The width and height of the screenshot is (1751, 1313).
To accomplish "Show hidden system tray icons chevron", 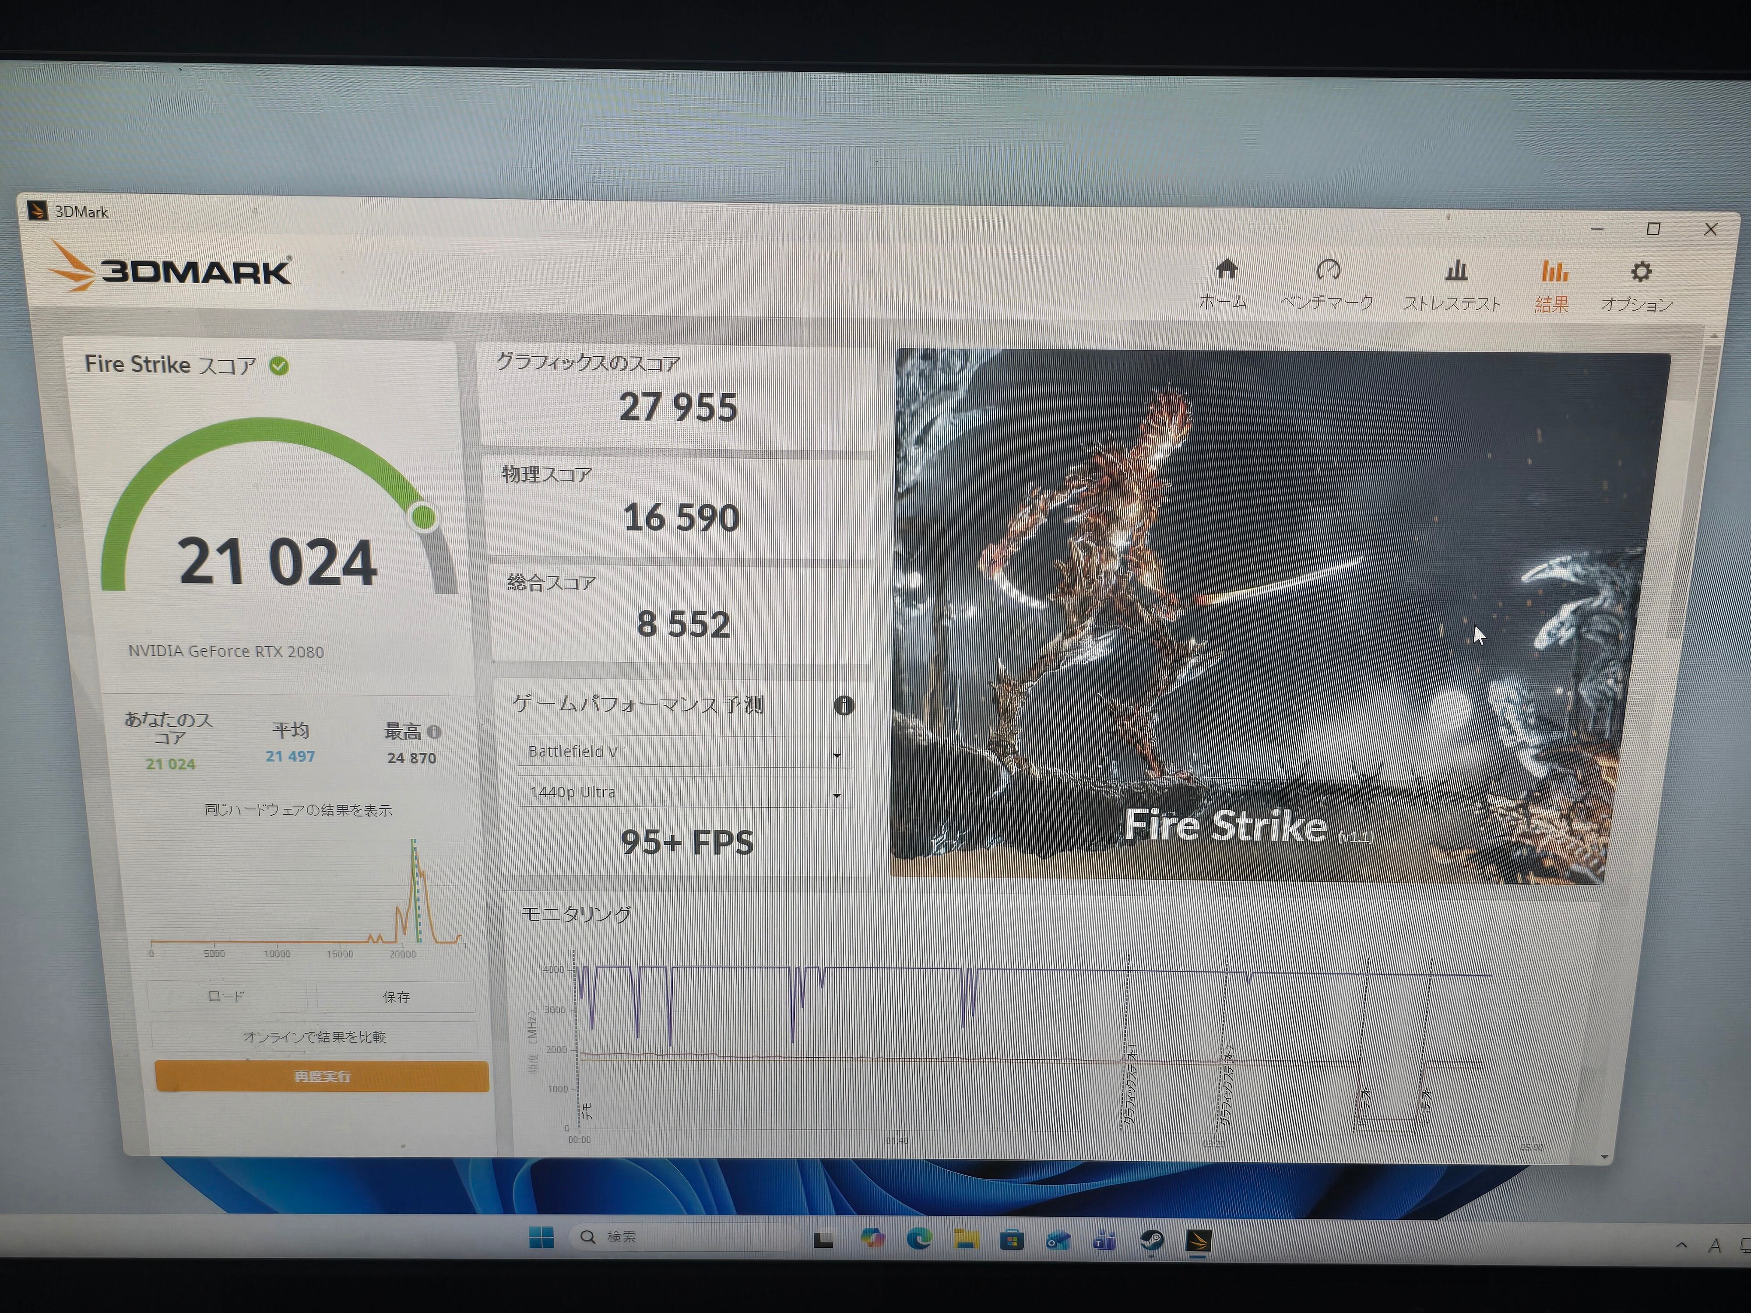I will (1681, 1245).
